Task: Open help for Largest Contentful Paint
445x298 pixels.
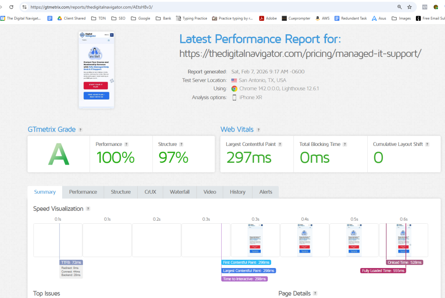Action: click(280, 144)
